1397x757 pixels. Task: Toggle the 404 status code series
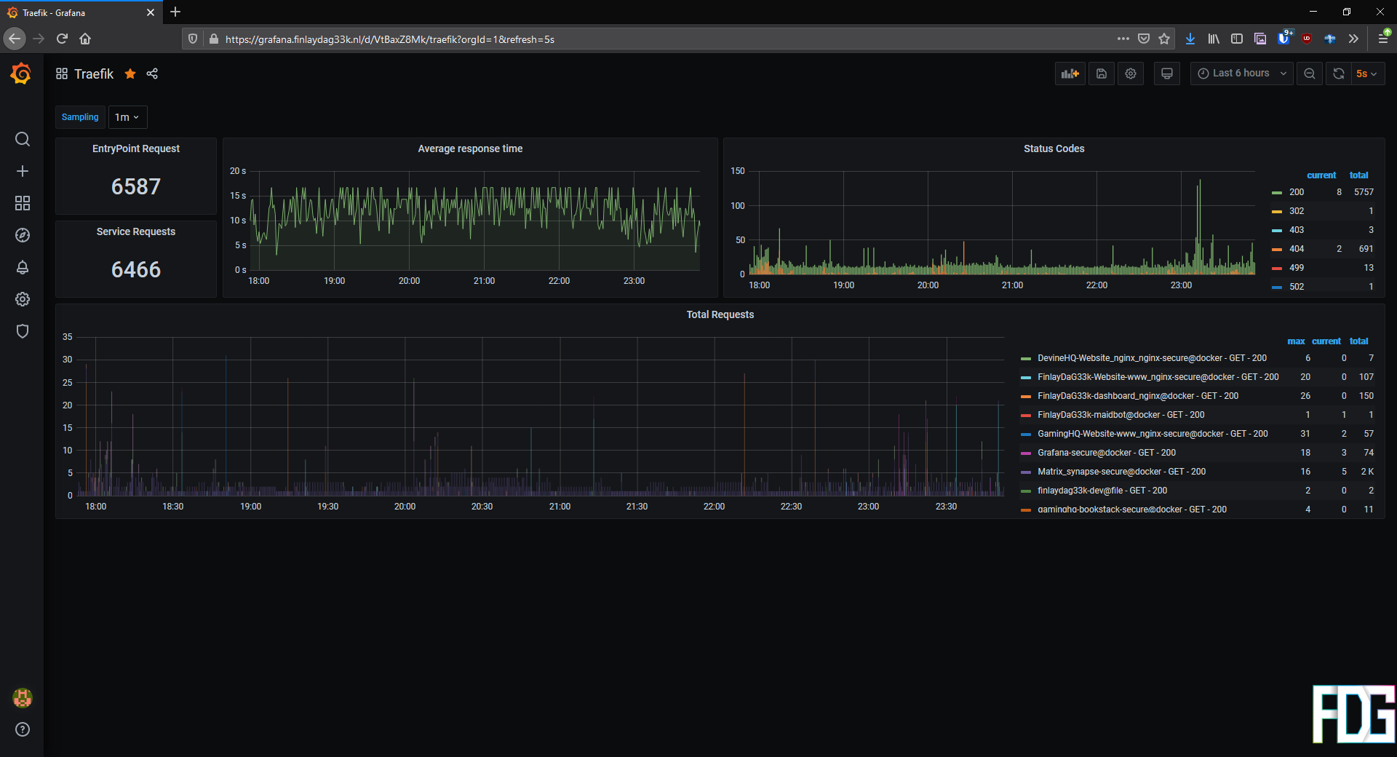[1296, 249]
